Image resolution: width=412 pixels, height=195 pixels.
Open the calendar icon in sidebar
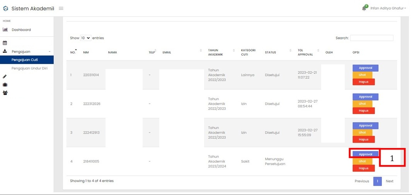(x=5, y=43)
